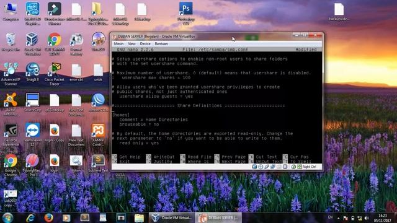Viewport: 397px width, 223px height.
Task: Launch Internet Explorer from the taskbar
Action: point(30,217)
